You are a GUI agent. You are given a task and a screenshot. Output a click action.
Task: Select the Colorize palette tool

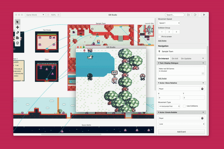tap(18, 43)
